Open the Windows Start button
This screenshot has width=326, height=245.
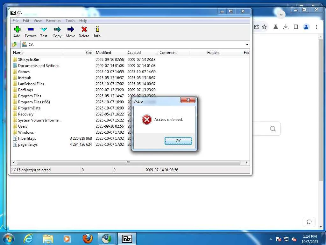(x=8, y=239)
